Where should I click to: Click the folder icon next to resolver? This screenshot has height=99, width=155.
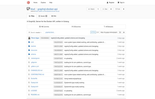(x=29, y=46)
